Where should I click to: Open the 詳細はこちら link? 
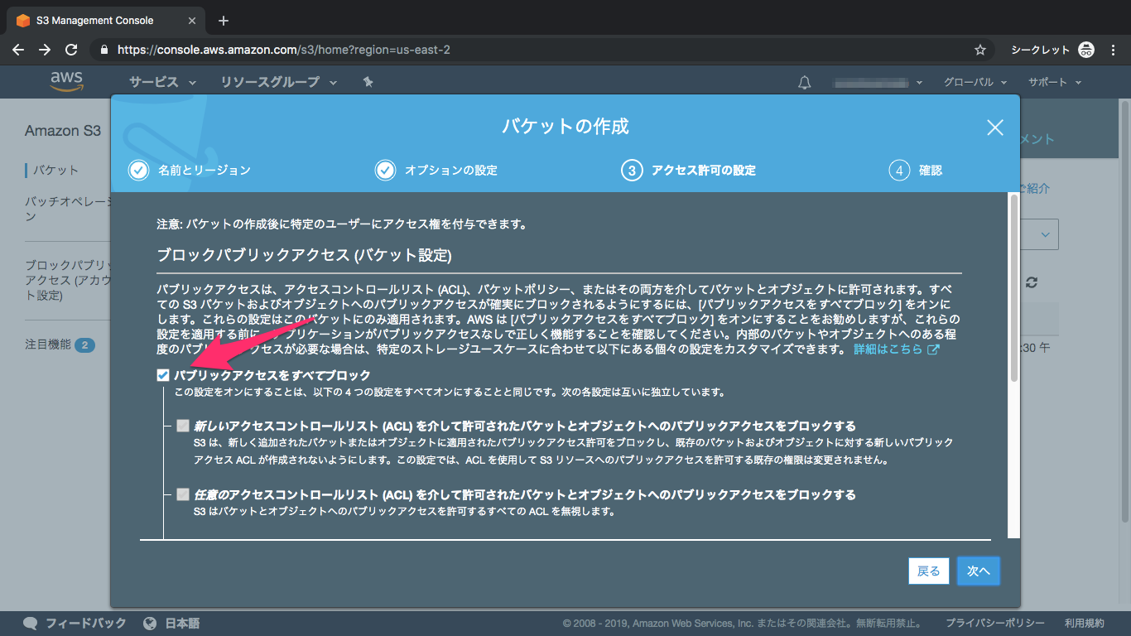(x=897, y=349)
